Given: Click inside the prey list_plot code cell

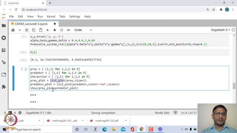Looking at the screenshot, I should 129,78.
